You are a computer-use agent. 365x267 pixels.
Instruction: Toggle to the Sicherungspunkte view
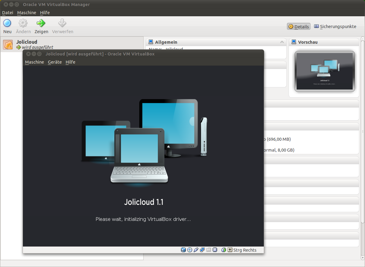[x=335, y=26]
